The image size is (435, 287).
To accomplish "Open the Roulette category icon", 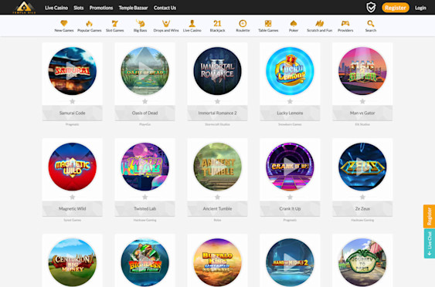I will pos(243,24).
